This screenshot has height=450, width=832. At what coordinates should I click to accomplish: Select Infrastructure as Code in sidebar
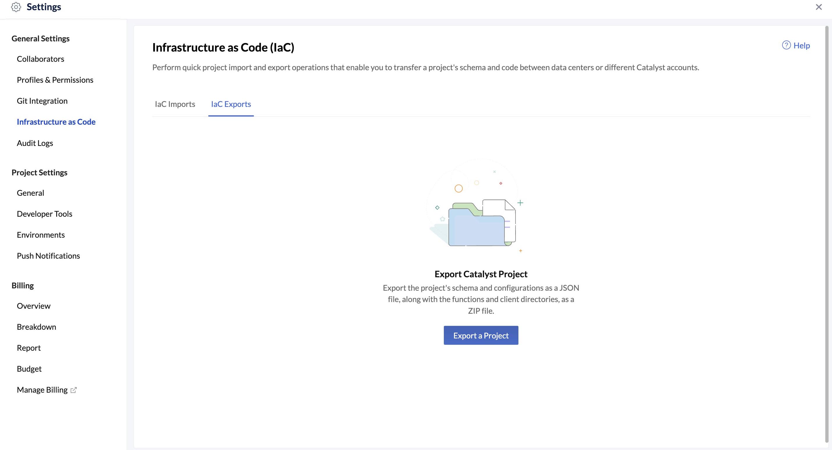click(x=56, y=122)
